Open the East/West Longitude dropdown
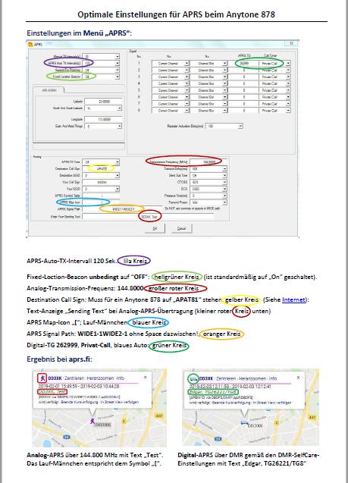 [x=119, y=126]
